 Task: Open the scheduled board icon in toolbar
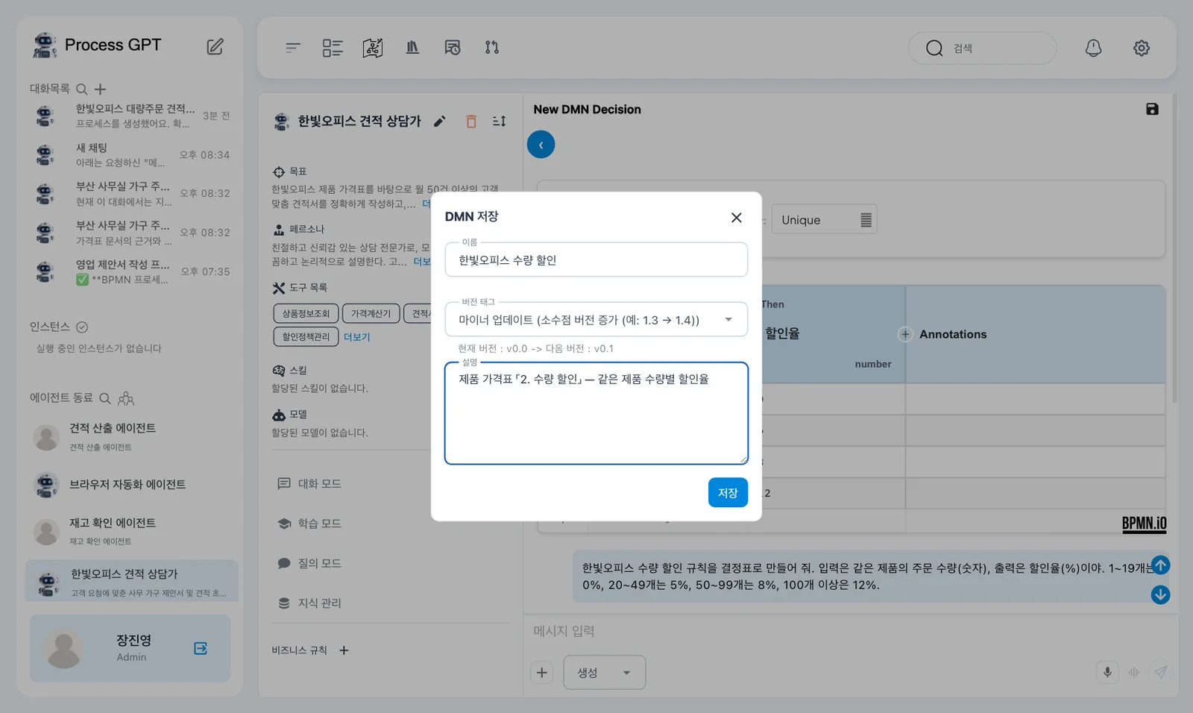click(x=452, y=48)
